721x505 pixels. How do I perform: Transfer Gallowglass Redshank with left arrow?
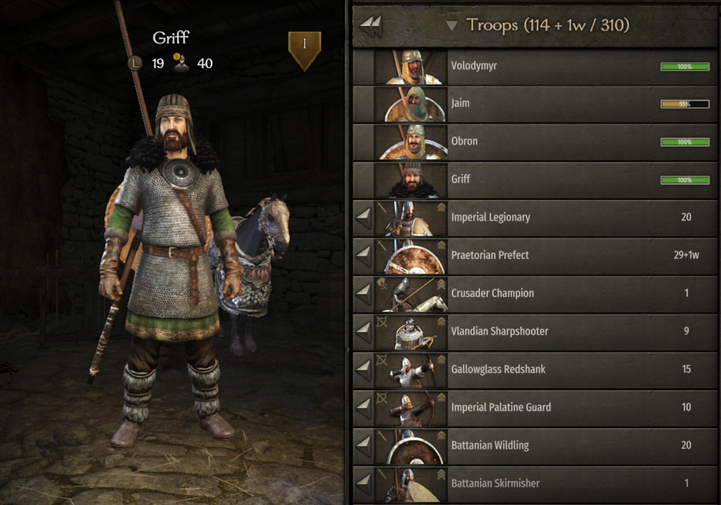click(x=364, y=369)
